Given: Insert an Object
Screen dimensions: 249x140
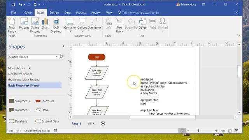Looking at the screenshot, I should pyautogui.click(x=143, y=23).
